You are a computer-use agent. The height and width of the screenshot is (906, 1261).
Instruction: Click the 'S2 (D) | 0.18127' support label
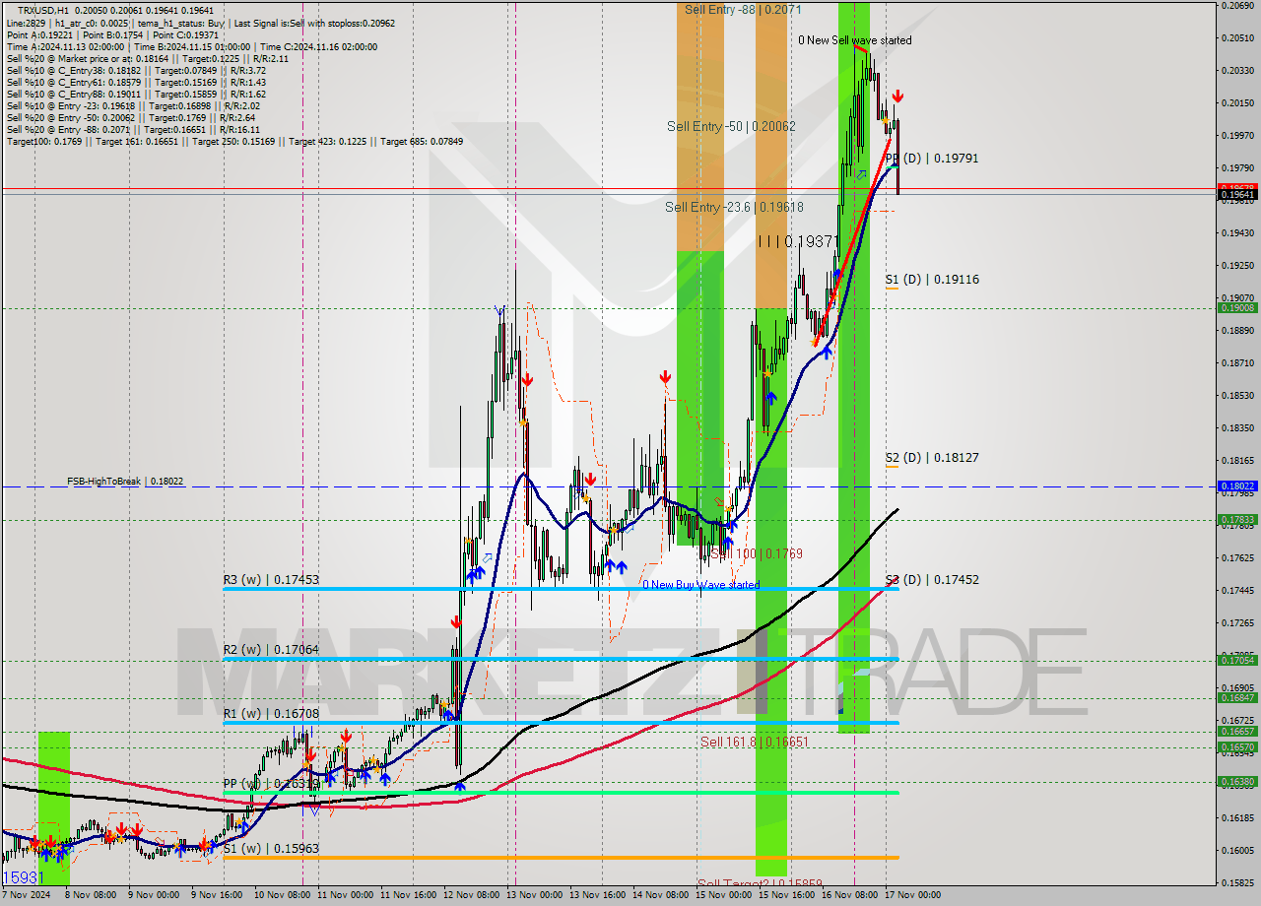pyautogui.click(x=932, y=458)
